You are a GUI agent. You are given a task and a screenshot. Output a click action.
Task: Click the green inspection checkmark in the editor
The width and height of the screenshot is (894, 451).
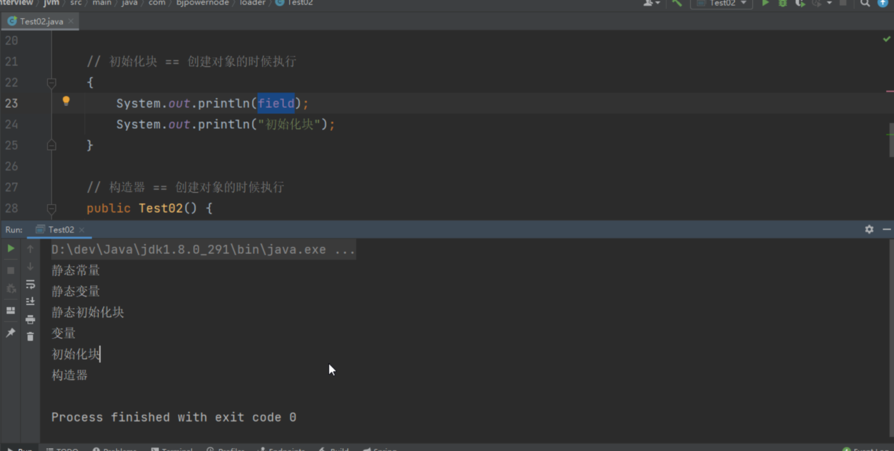(887, 39)
